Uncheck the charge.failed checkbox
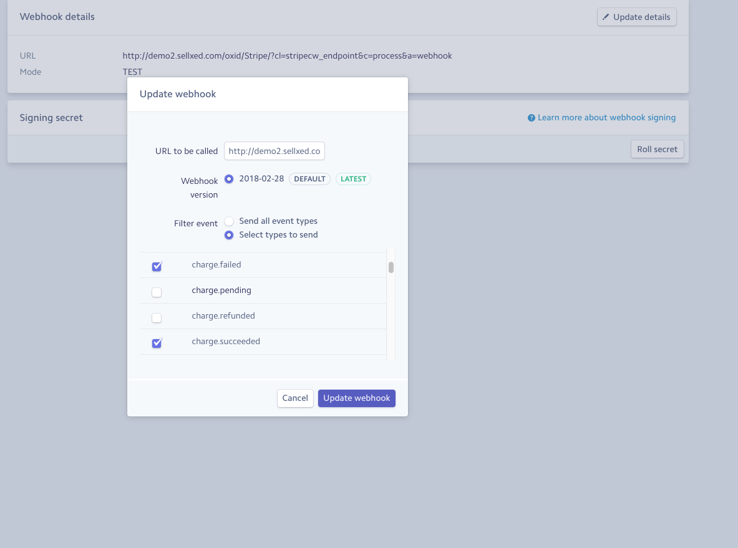 click(x=157, y=267)
